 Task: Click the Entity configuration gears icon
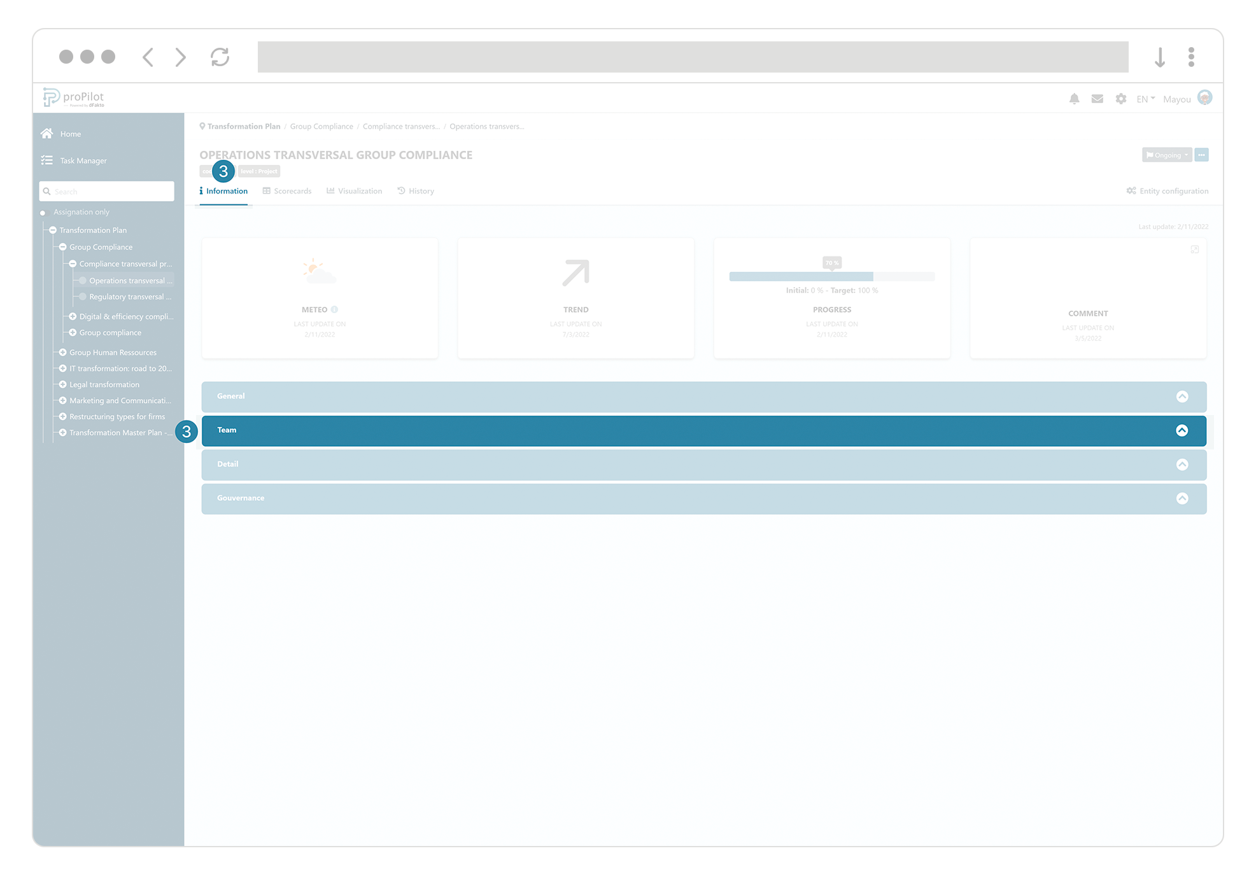coord(1131,190)
